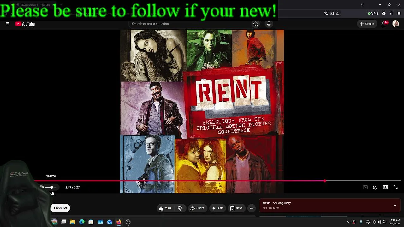Viewport: 404px width, 227px height.
Task: Dislike the video with thumbs-down
Action: coord(180,208)
